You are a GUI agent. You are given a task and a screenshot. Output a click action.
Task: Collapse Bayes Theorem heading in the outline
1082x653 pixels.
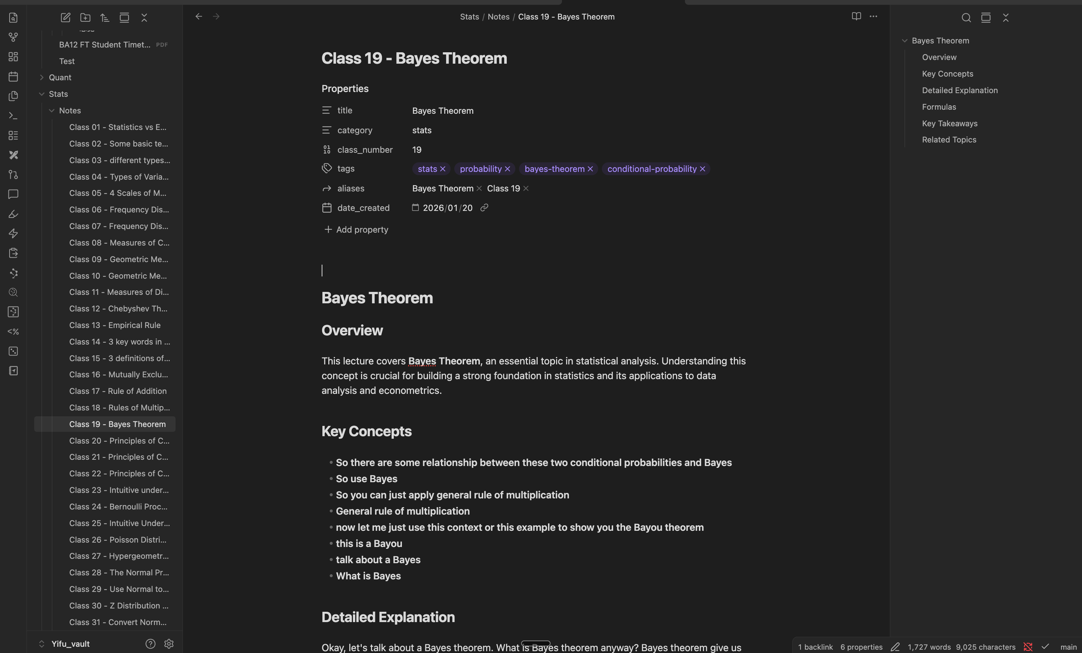[904, 41]
